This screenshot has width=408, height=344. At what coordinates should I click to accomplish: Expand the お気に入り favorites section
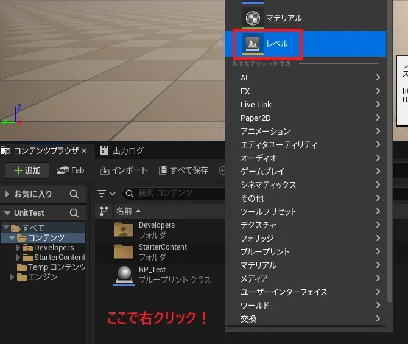[x=7, y=194]
